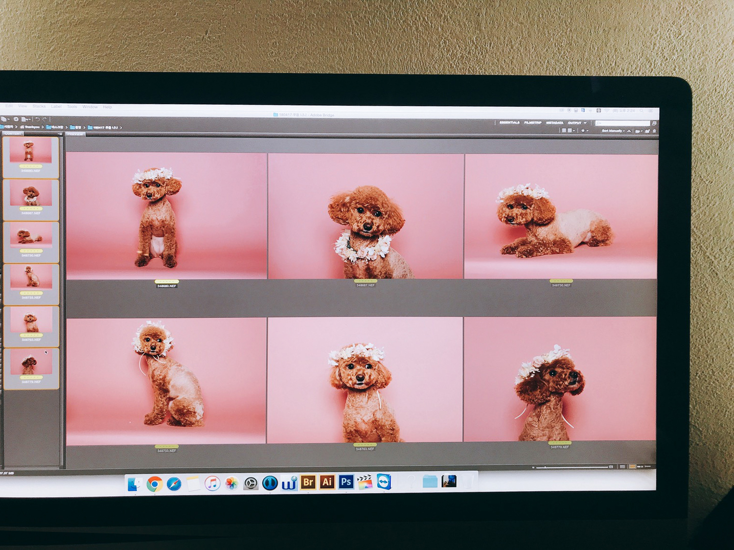Screen dimensions: 734x550
Task: Select thumbnail 348730.NEF in Content panel
Action: 30,242
